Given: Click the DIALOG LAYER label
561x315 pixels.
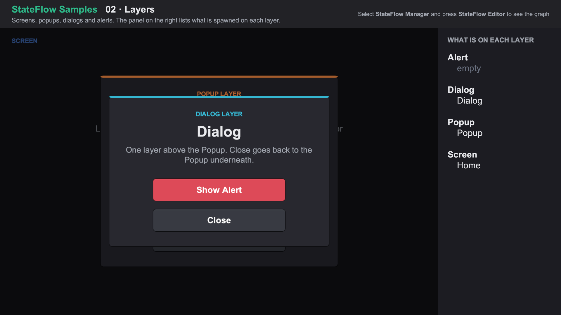Looking at the screenshot, I should click(219, 114).
